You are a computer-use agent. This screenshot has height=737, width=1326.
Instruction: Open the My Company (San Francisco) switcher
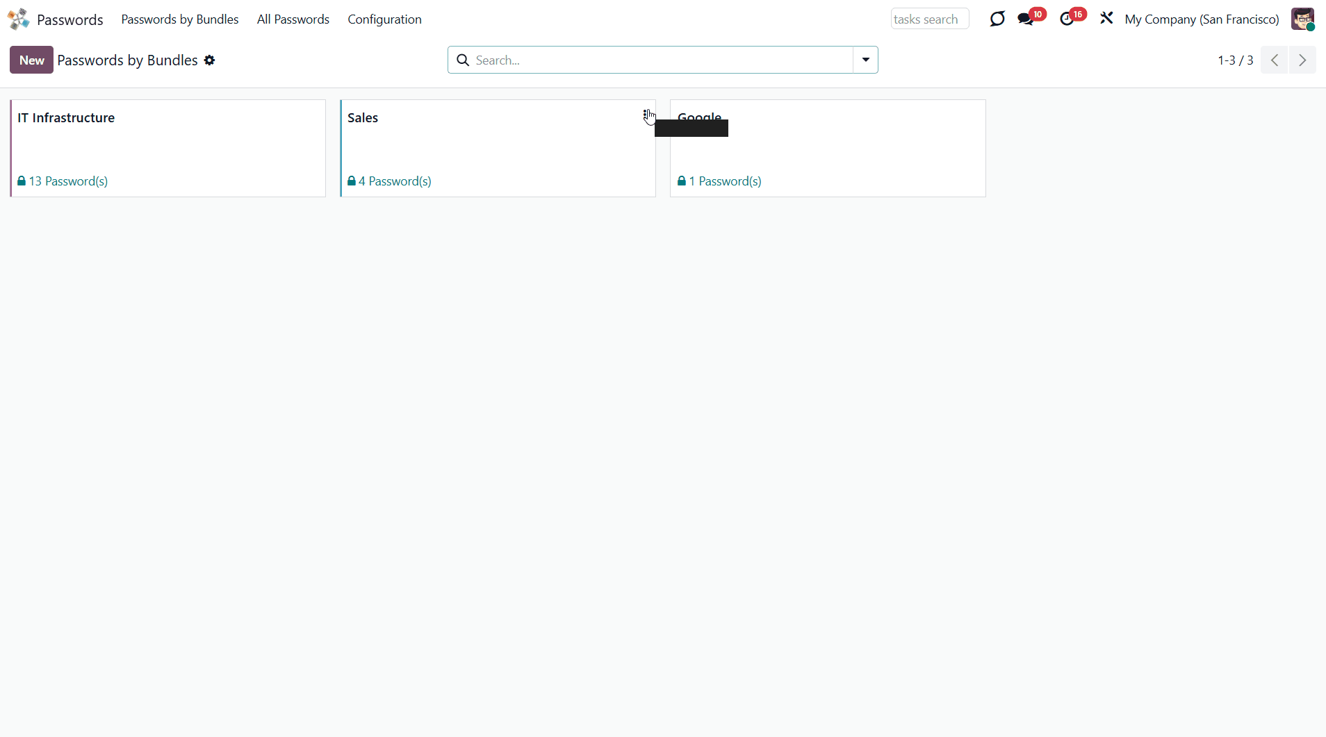(1202, 19)
